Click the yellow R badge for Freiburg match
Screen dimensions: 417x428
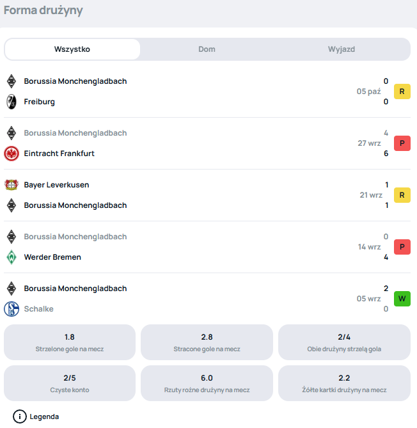point(402,91)
